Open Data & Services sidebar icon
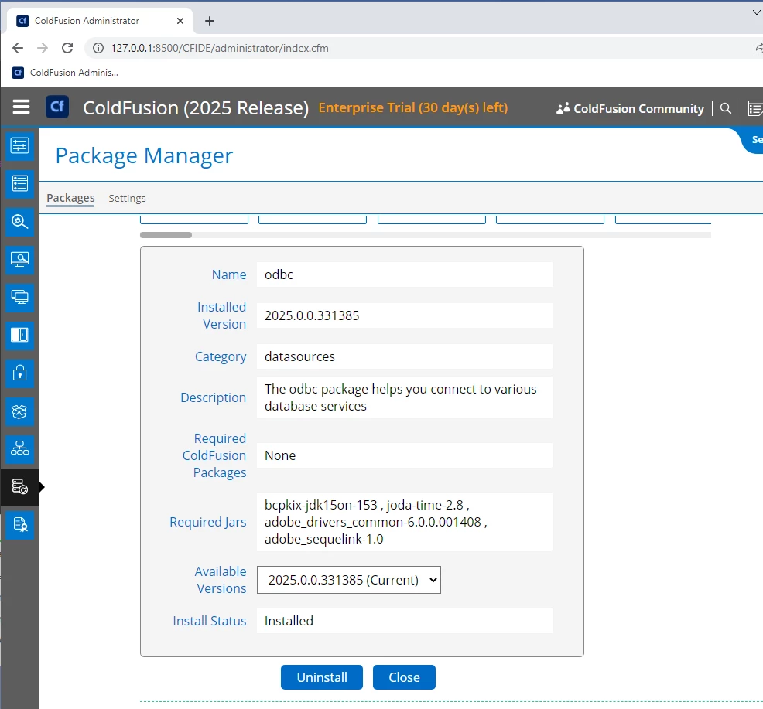Viewport: 763px width, 709px height. coord(19,183)
